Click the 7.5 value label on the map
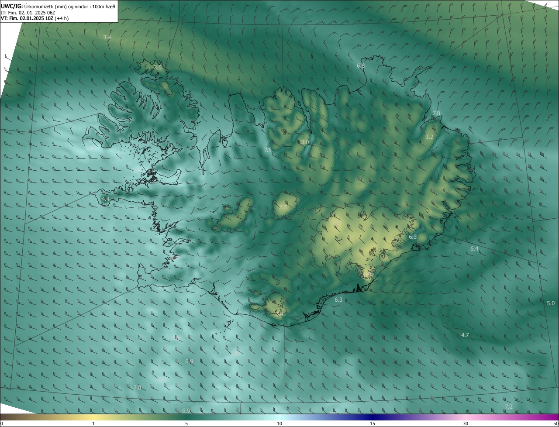The height and width of the screenshot is (427, 559). (x=268, y=150)
